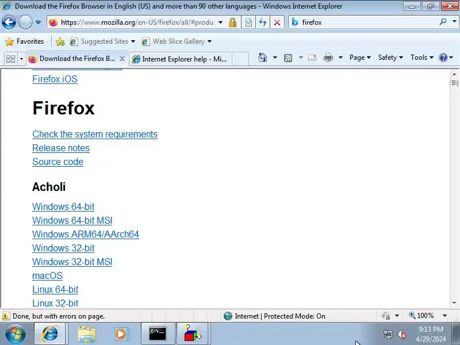Open the zoom level 100% button
The width and height of the screenshot is (460, 345).
pos(421,316)
